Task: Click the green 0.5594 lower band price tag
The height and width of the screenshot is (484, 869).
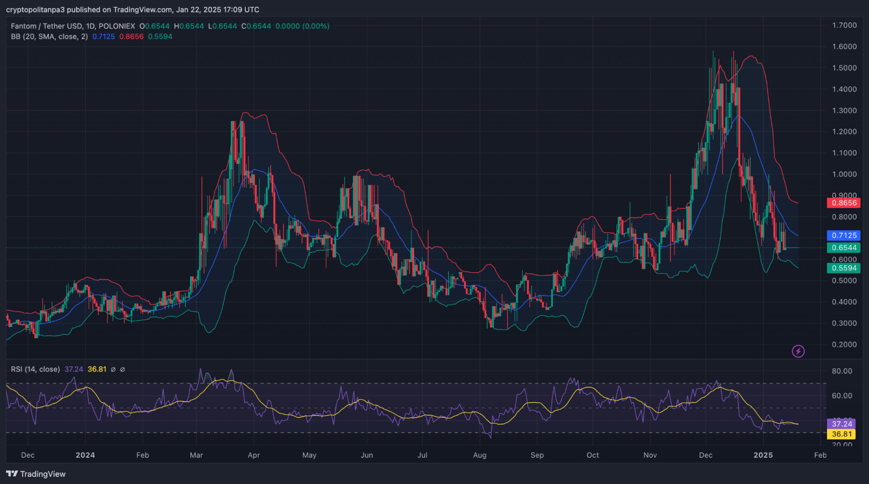Action: click(844, 268)
